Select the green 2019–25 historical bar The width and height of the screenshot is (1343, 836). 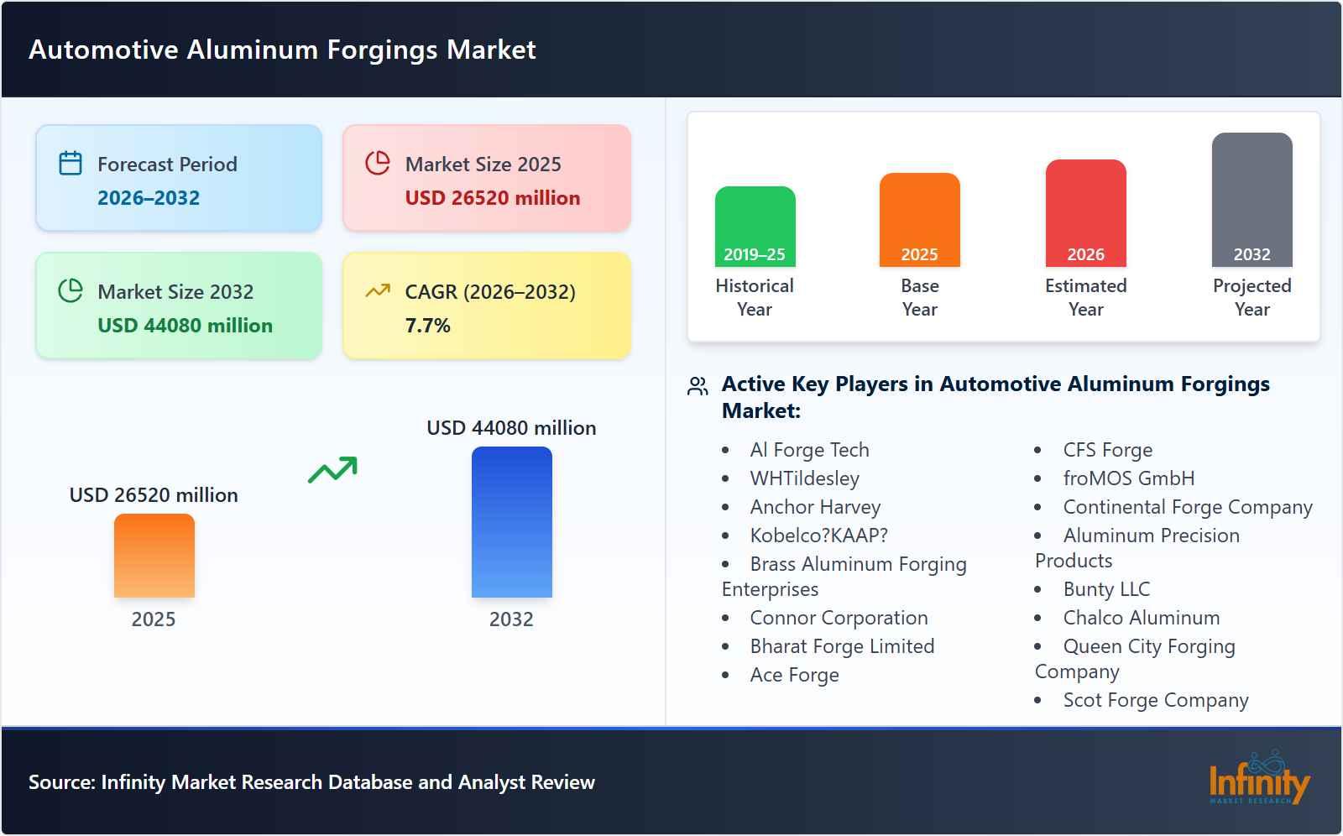(x=755, y=227)
